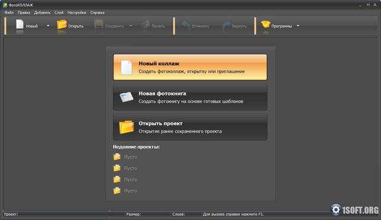The image size is (381, 220).
Task: Click the first Пусто folder icon
Action: coord(117,157)
